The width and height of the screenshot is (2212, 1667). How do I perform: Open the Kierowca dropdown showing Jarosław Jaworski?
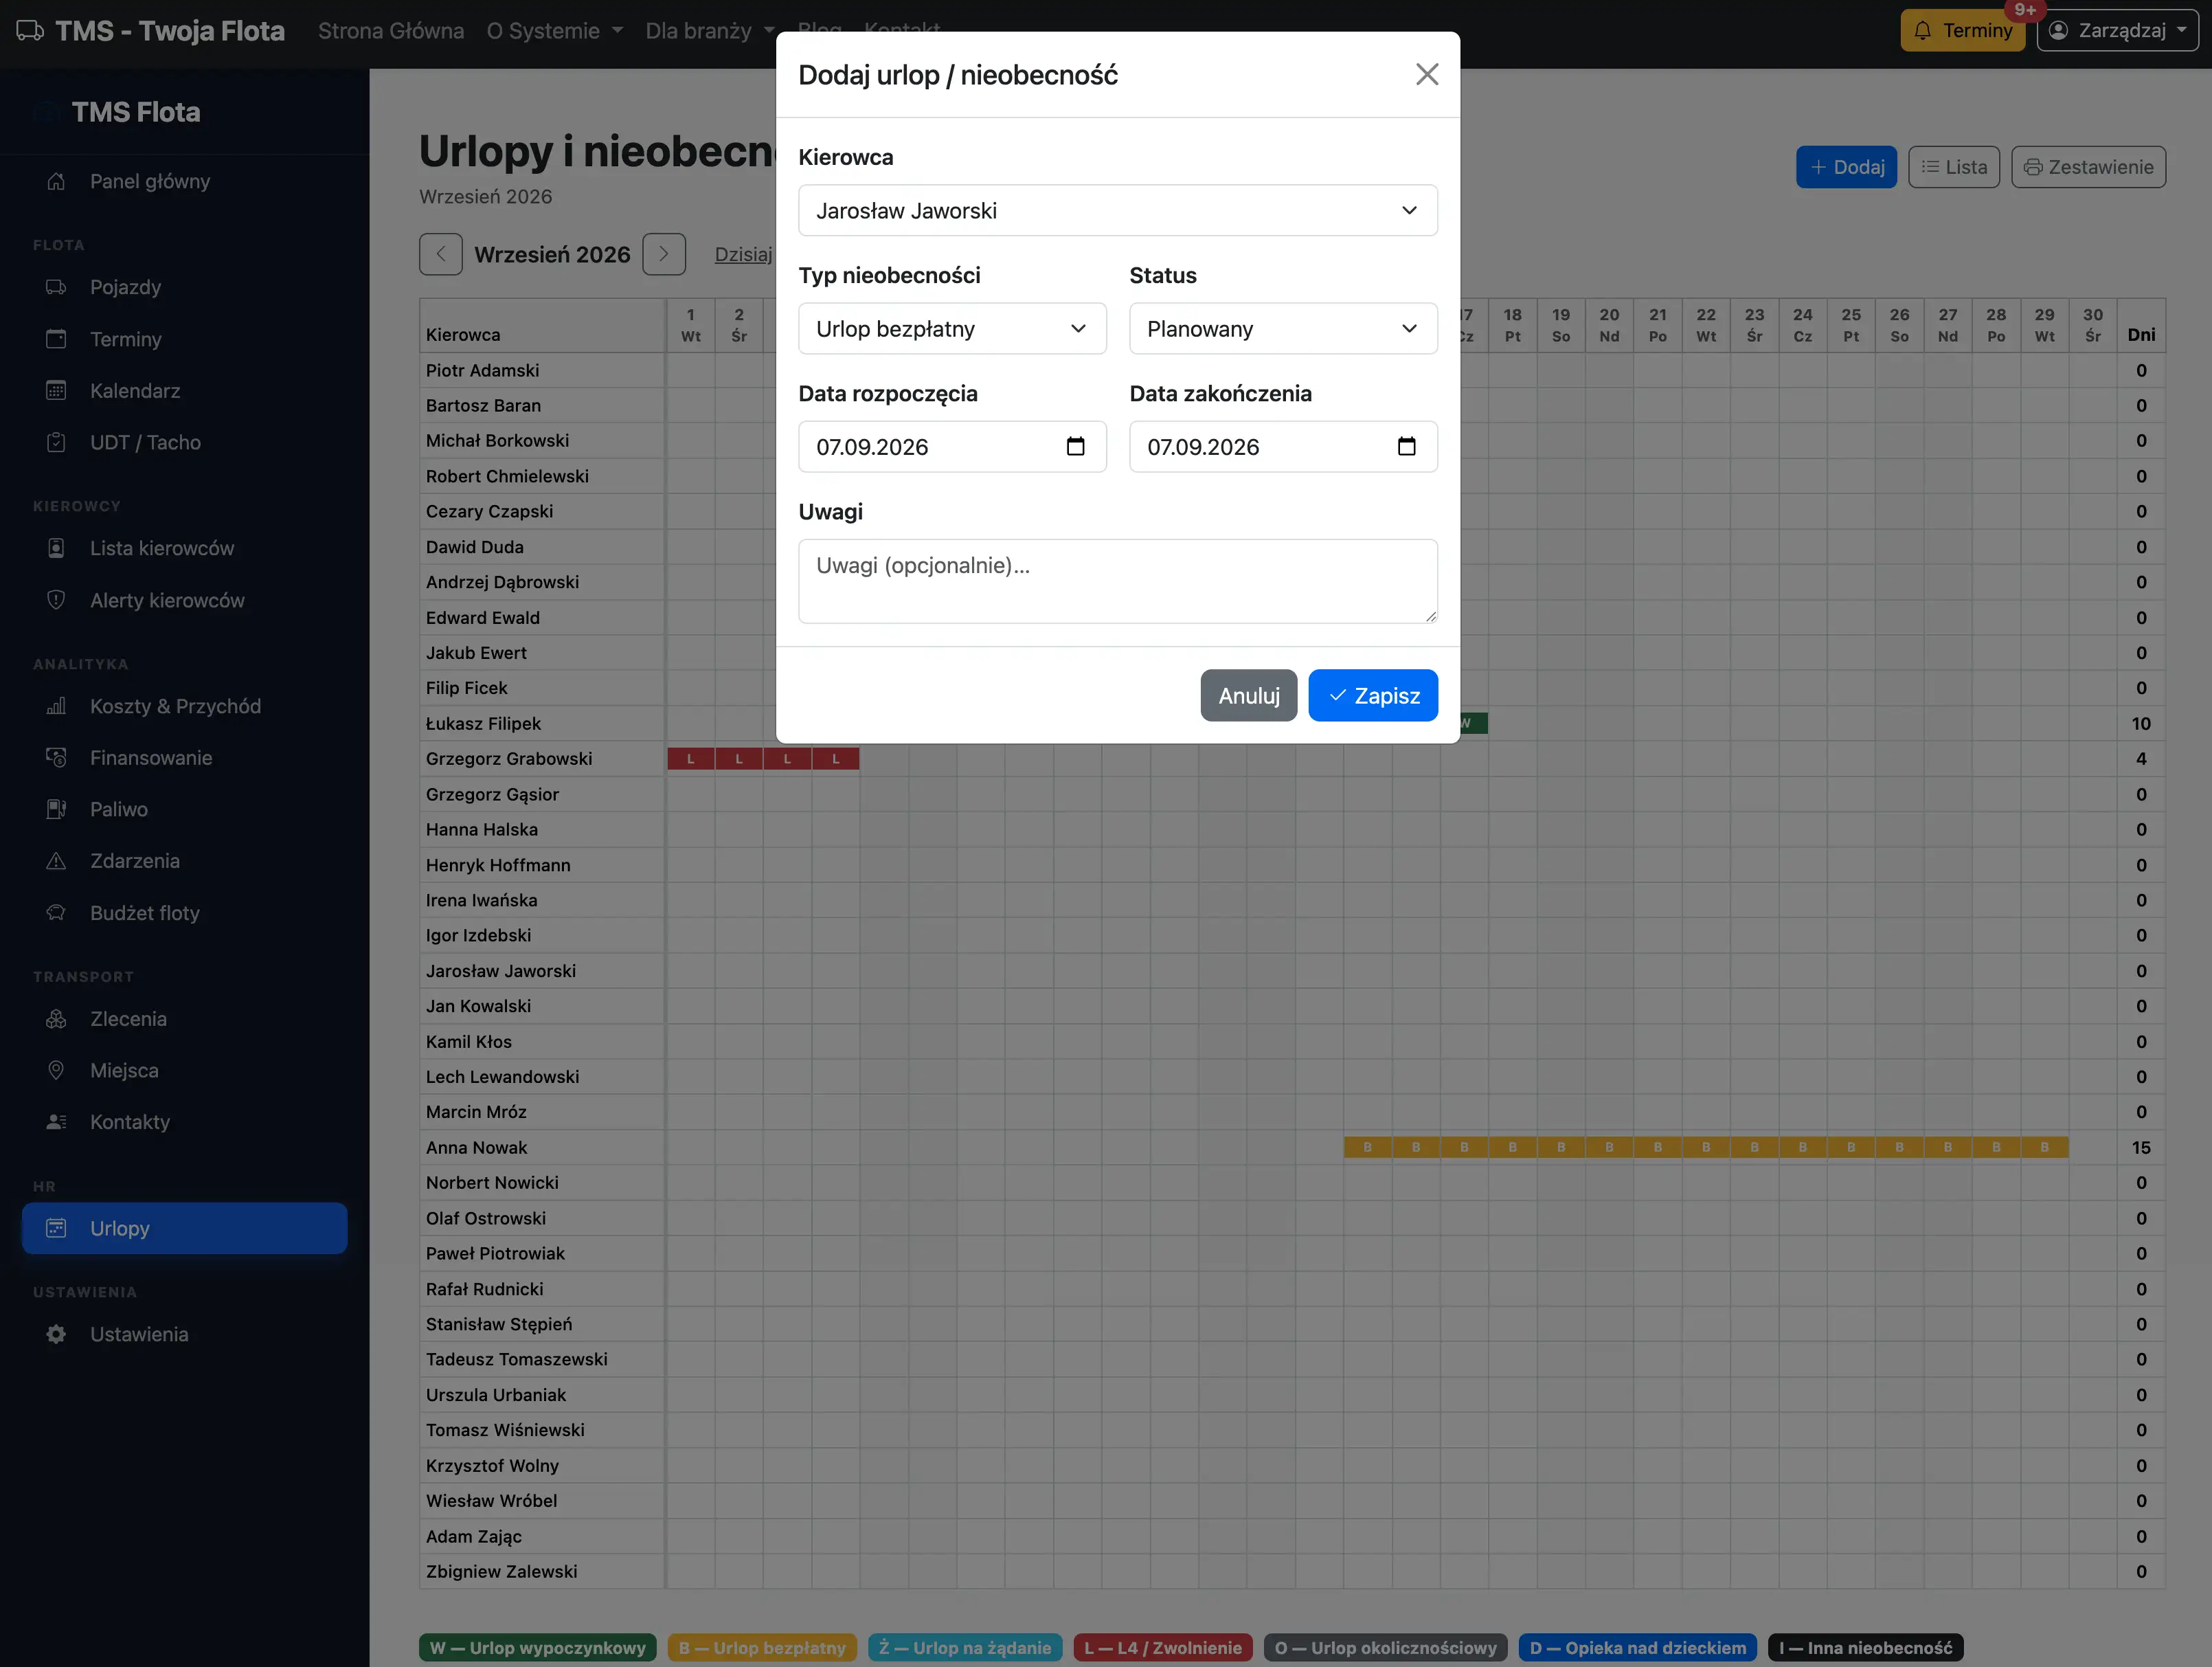pos(1117,210)
